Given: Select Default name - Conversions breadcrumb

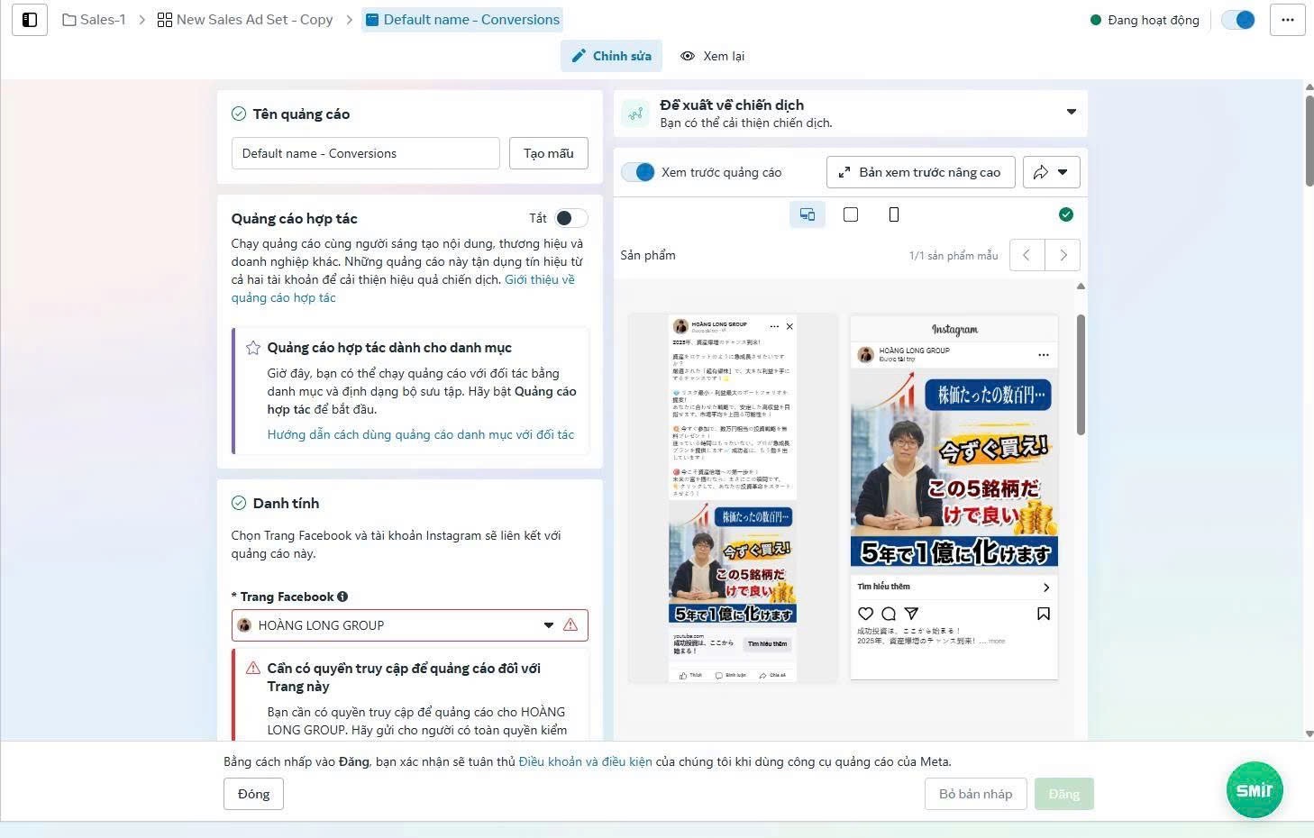Looking at the screenshot, I should click(x=462, y=19).
